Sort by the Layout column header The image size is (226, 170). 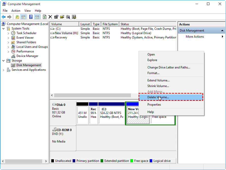point(85,24)
